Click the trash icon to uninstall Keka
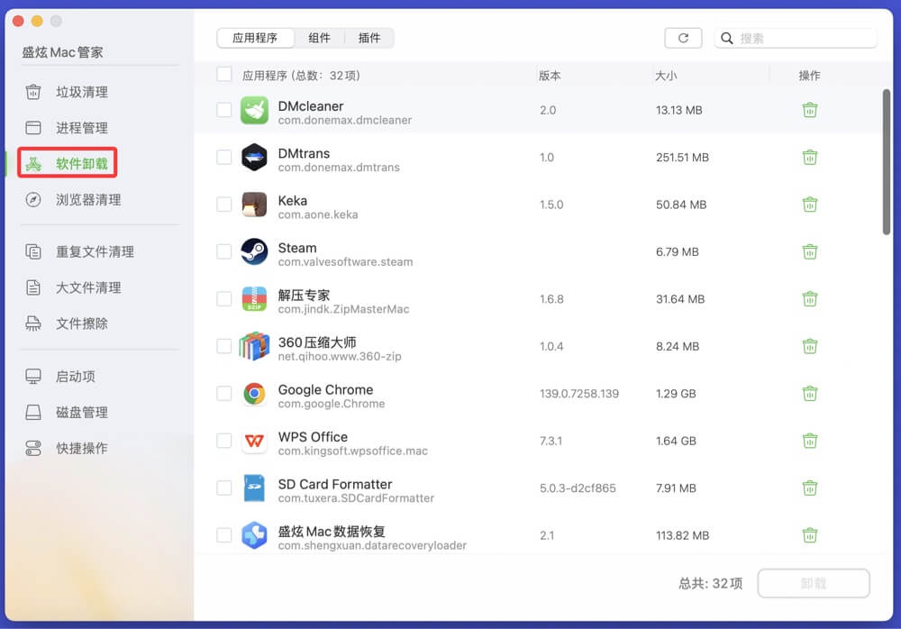901x629 pixels. click(809, 205)
